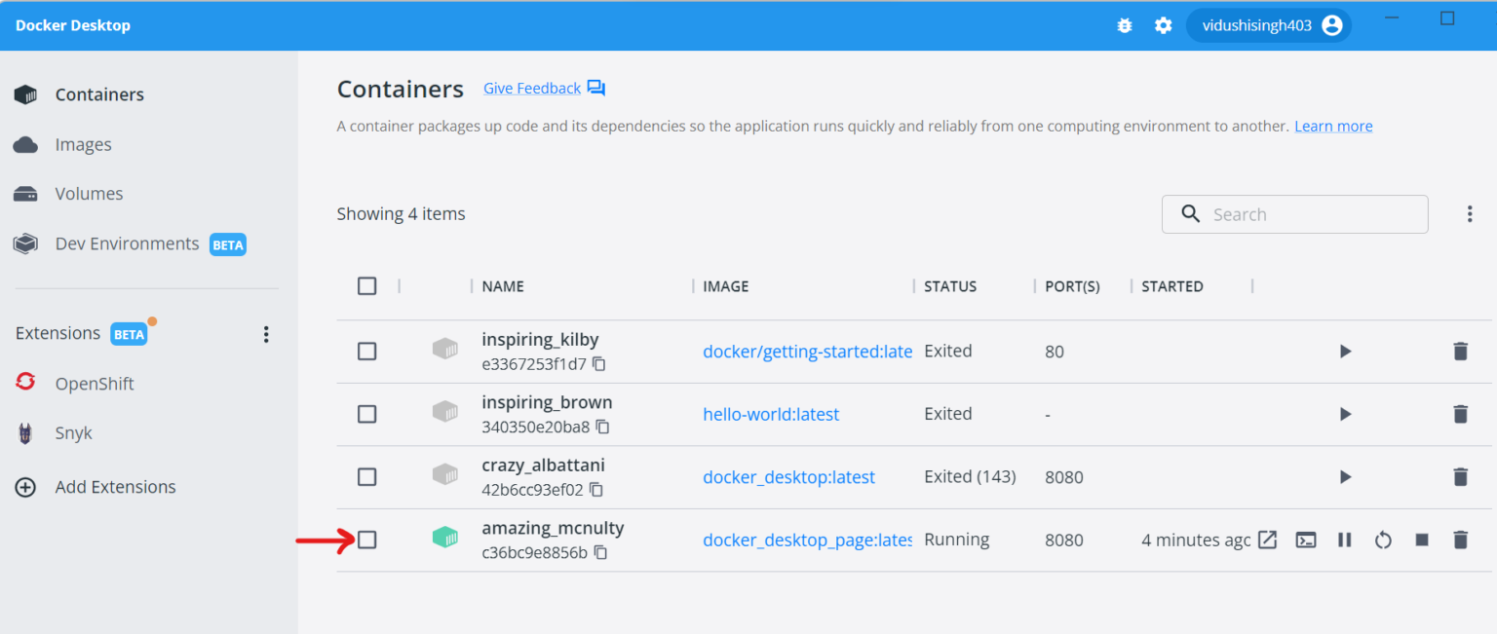Open the Extensions three-dot menu
The image size is (1497, 634).
coord(265,334)
